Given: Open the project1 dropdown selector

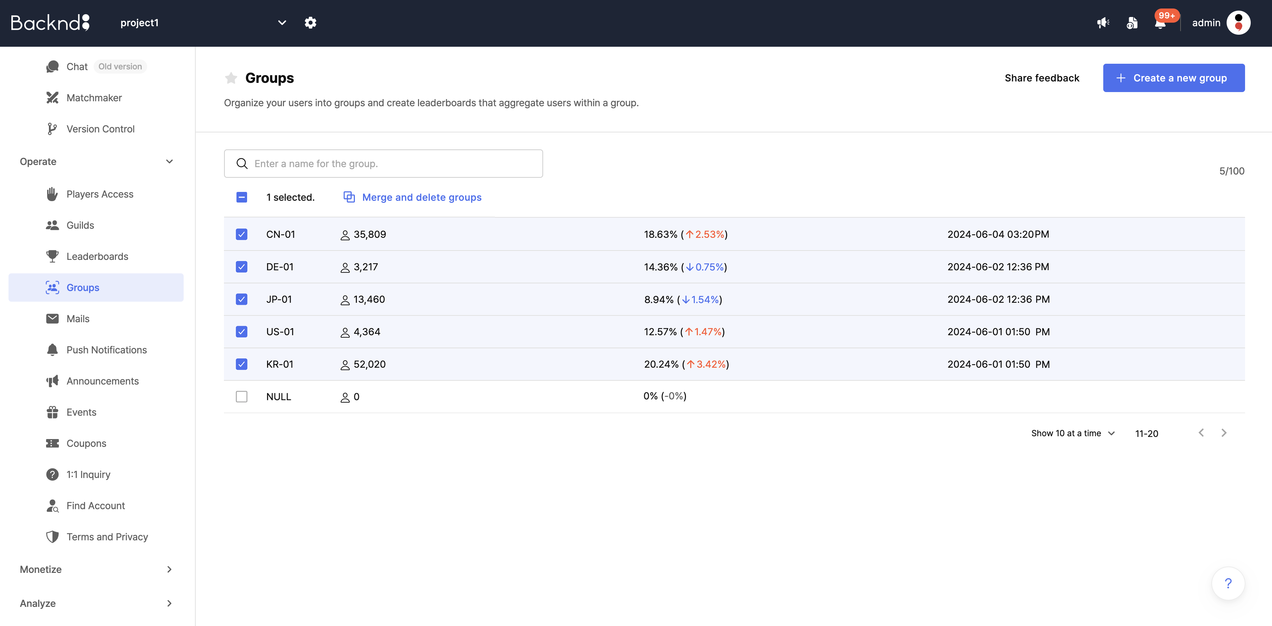Looking at the screenshot, I should click(x=281, y=22).
